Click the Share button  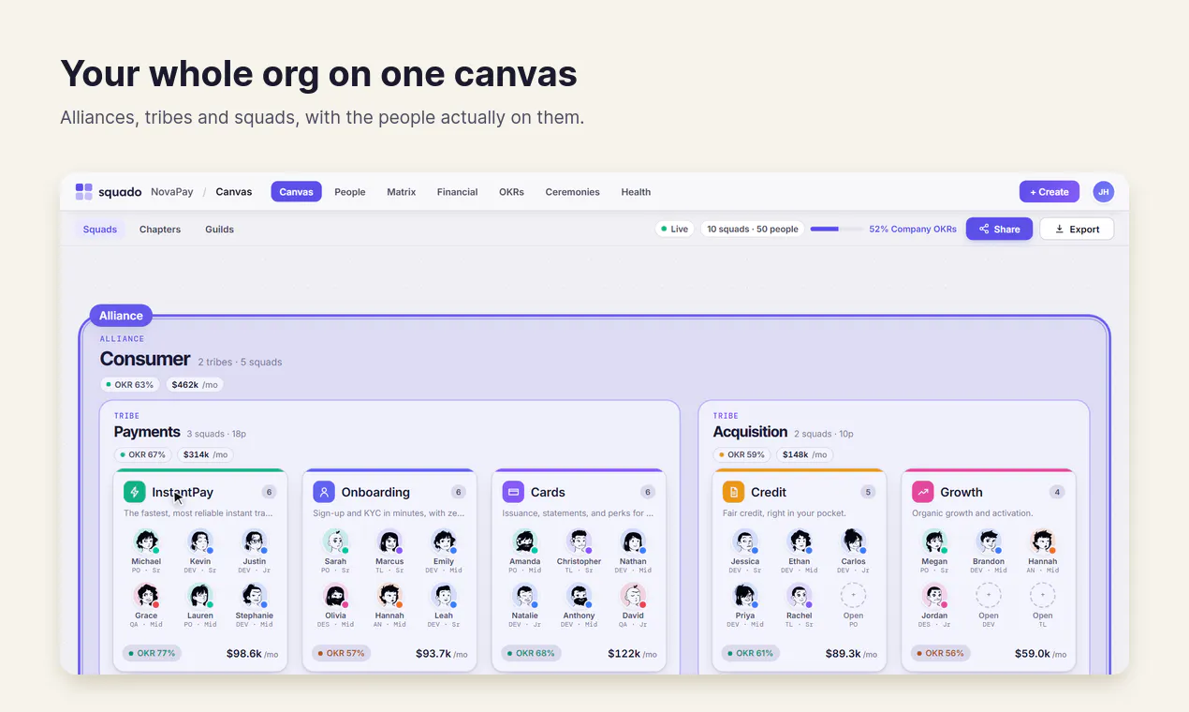pyautogui.click(x=1000, y=229)
